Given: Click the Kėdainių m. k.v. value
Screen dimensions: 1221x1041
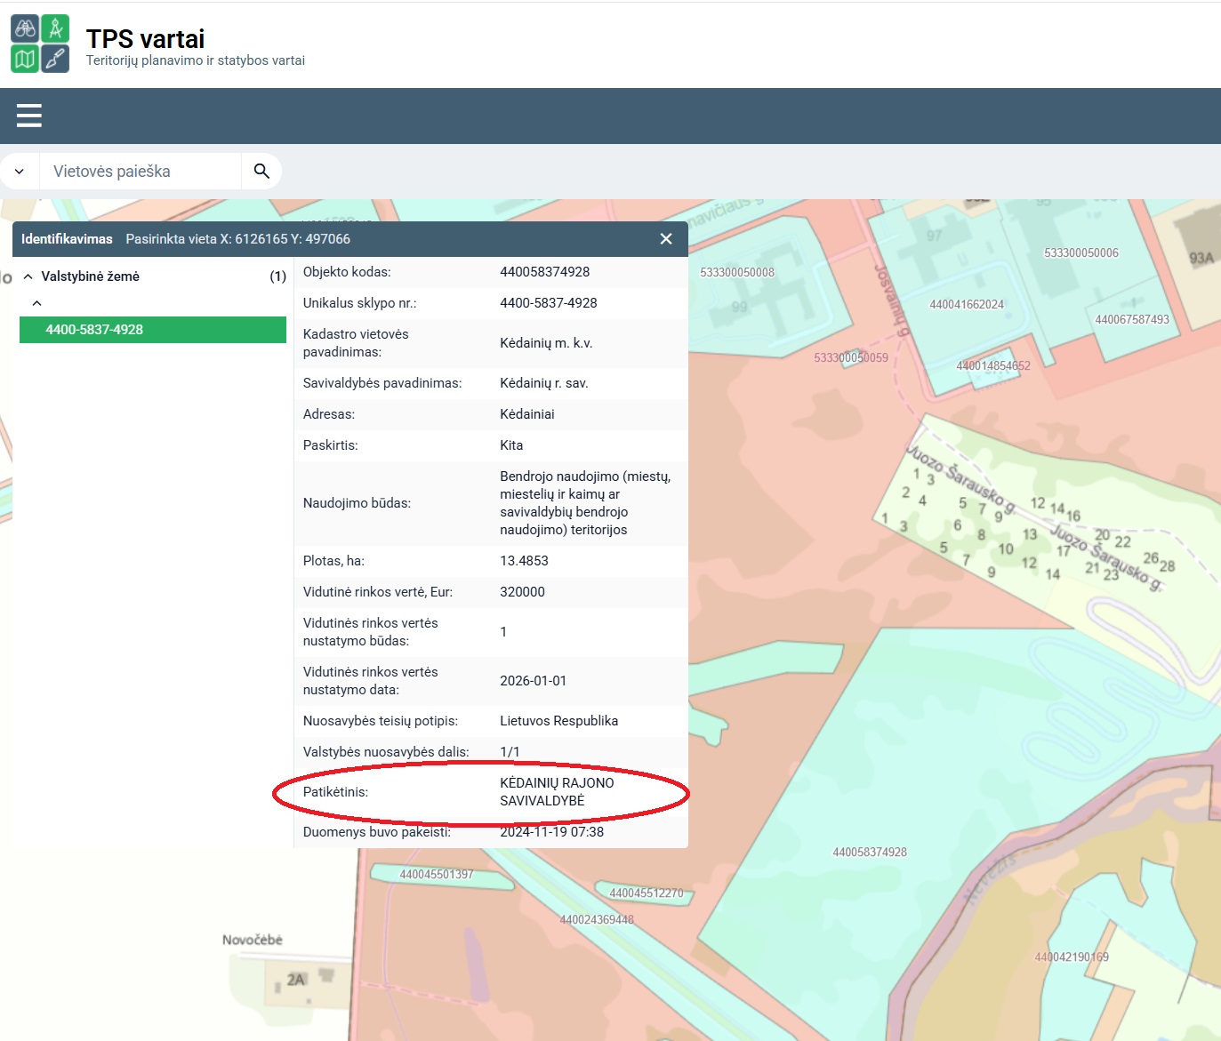Looking at the screenshot, I should click(x=546, y=343).
